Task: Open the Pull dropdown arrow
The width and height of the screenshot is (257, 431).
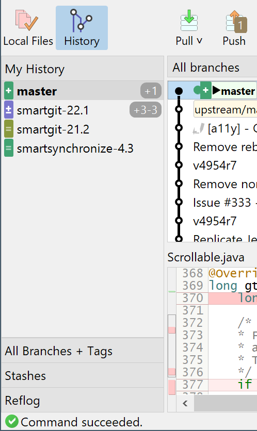Action: pyautogui.click(x=200, y=41)
